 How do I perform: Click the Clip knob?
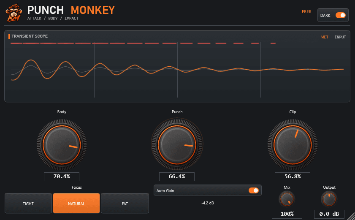coord(293,144)
